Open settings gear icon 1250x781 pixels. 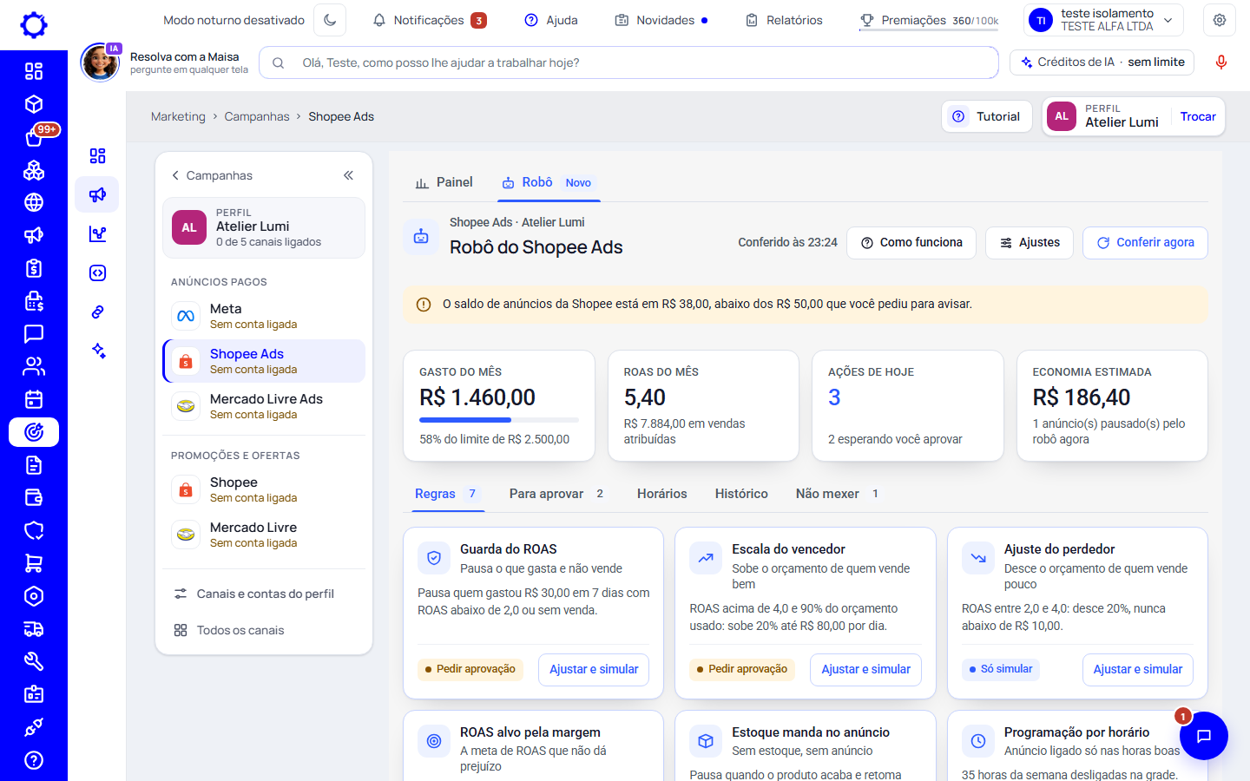1220,20
